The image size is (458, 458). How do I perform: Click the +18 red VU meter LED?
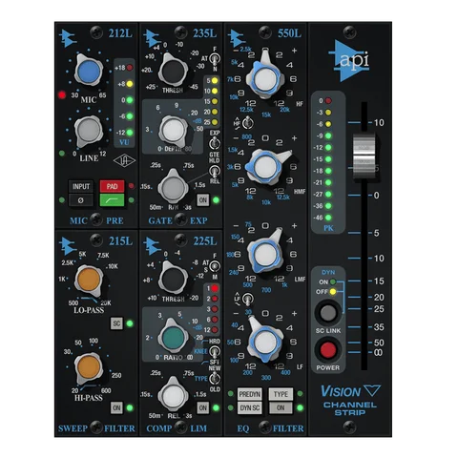(130, 68)
